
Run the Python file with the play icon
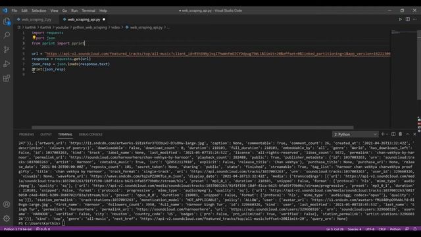coord(401,19)
